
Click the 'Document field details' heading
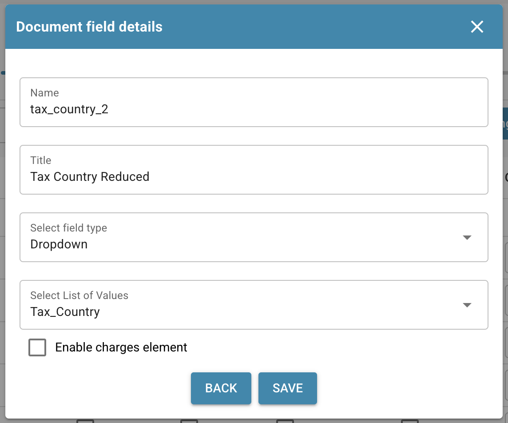pyautogui.click(x=89, y=27)
